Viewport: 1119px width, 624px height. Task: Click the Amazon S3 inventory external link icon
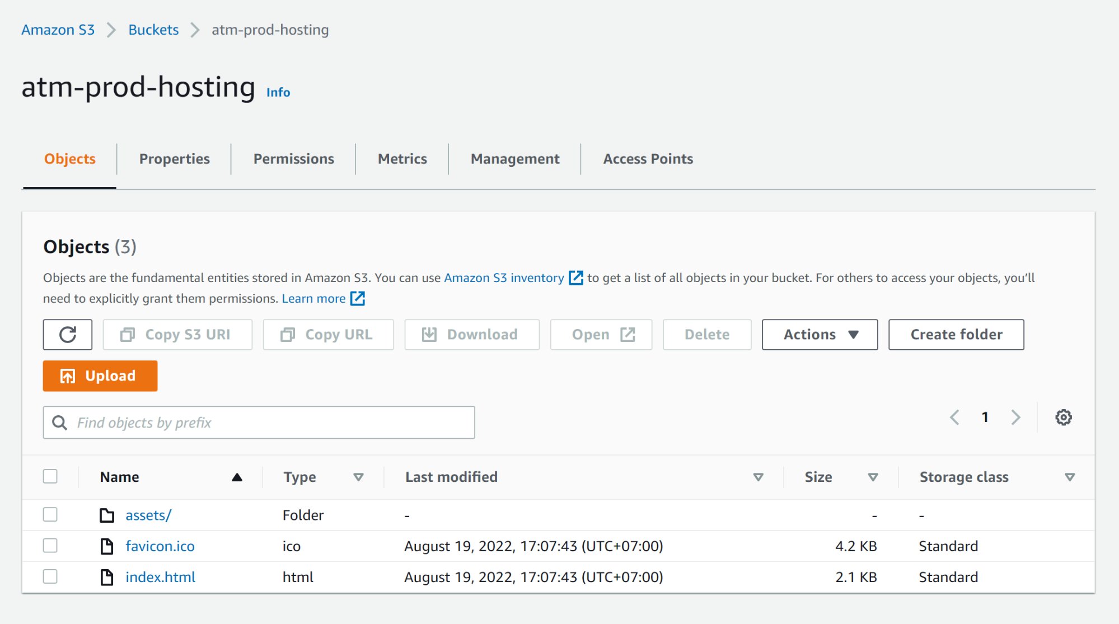point(576,278)
